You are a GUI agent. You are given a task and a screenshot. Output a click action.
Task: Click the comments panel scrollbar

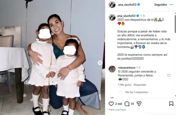175,23
